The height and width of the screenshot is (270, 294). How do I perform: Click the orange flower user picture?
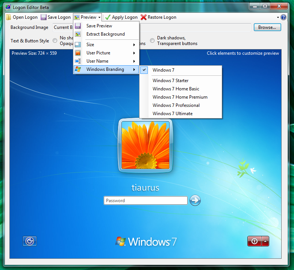[145, 145]
